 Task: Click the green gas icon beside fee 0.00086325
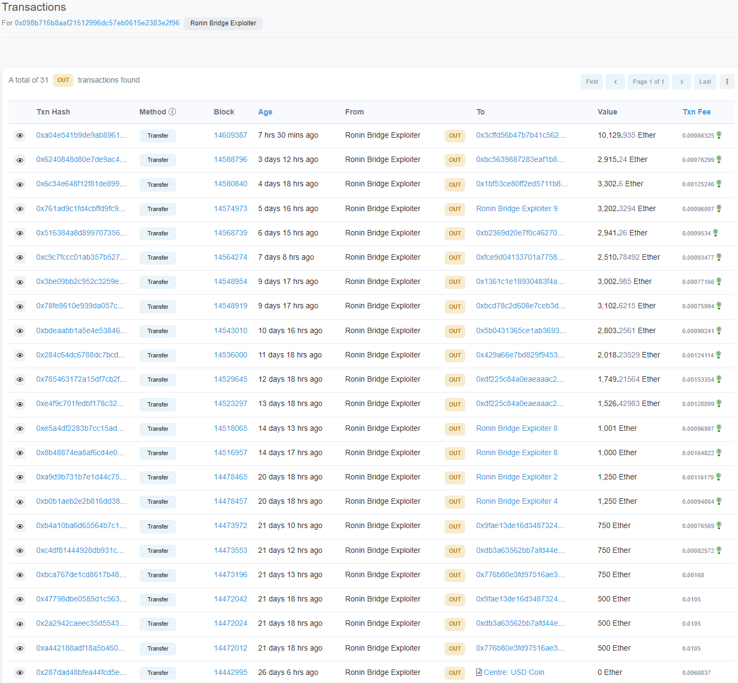pyautogui.click(x=719, y=136)
